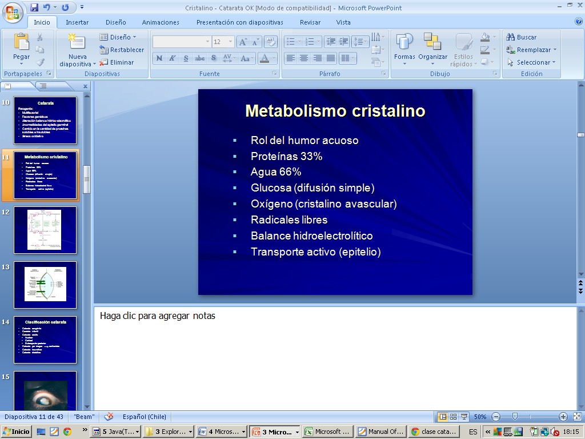Expand the Diseño layout dropdown

[x=118, y=37]
